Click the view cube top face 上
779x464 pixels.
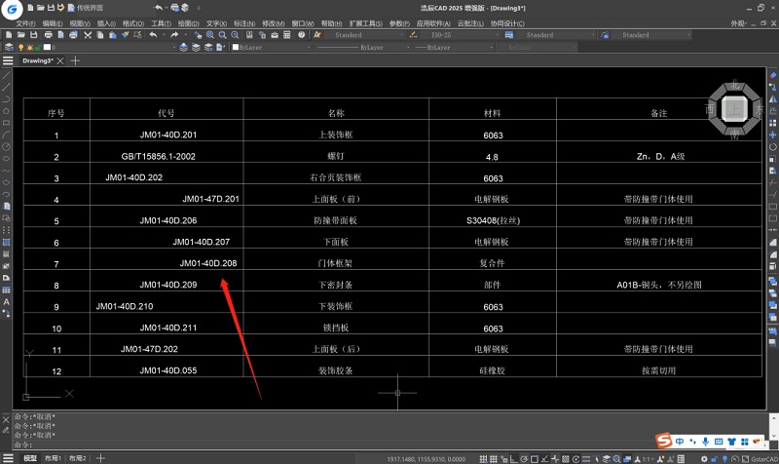pos(734,108)
